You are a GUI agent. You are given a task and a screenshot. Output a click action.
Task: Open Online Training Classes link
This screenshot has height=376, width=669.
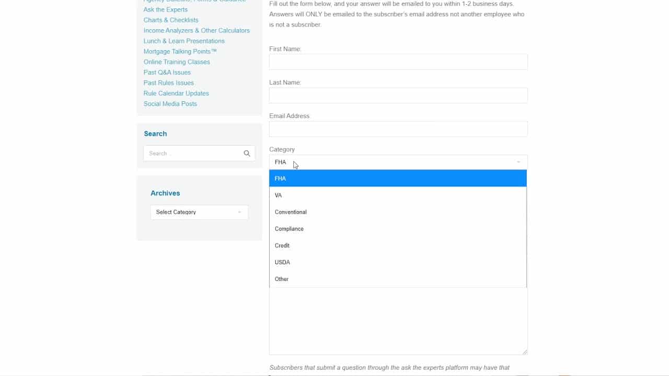click(x=177, y=62)
